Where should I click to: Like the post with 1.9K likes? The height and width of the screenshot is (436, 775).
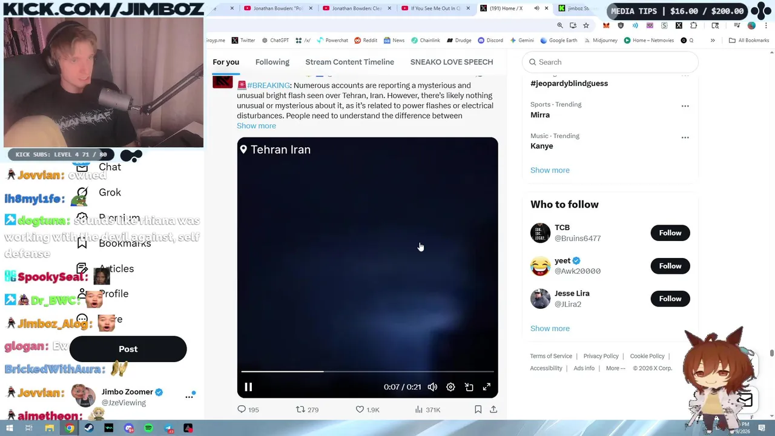point(367,410)
